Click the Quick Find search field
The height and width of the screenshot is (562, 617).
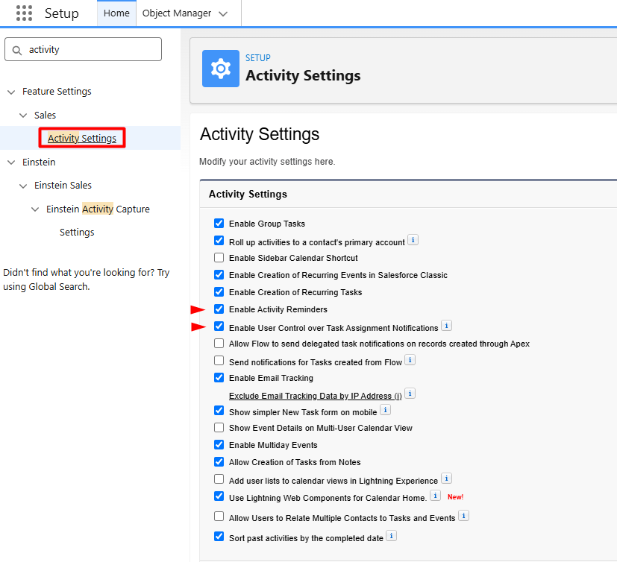pyautogui.click(x=83, y=49)
